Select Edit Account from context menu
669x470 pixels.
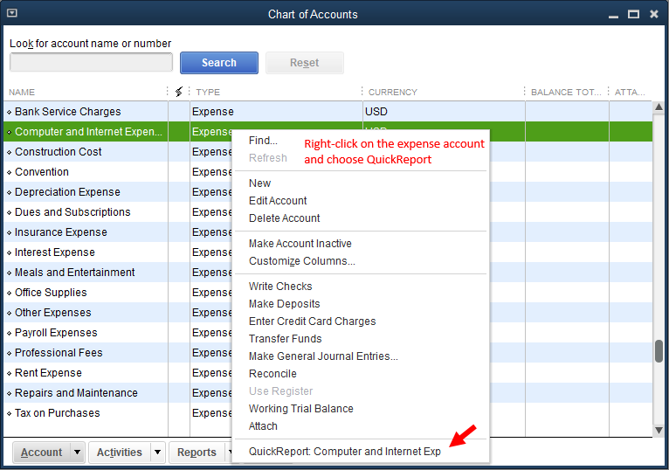[x=278, y=201]
